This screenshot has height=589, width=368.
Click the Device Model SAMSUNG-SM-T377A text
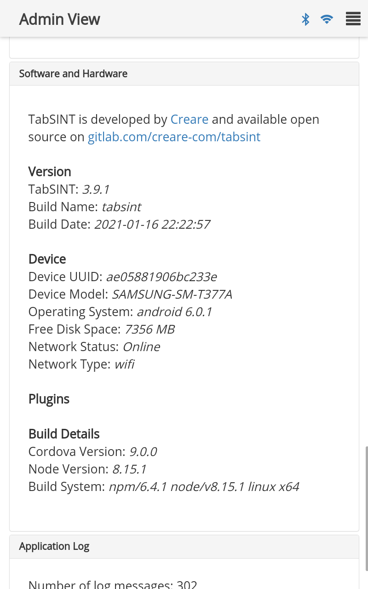[172, 294]
